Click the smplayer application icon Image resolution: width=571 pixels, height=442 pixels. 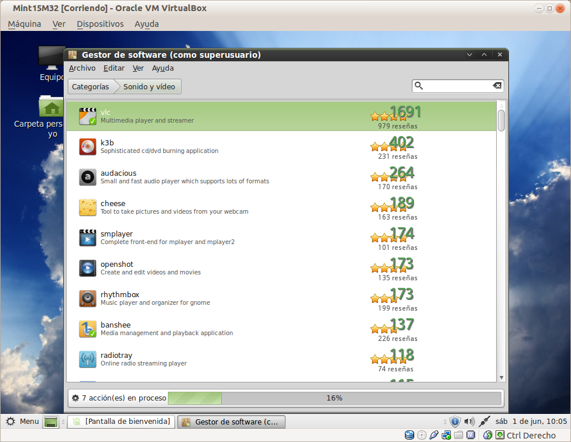point(88,238)
